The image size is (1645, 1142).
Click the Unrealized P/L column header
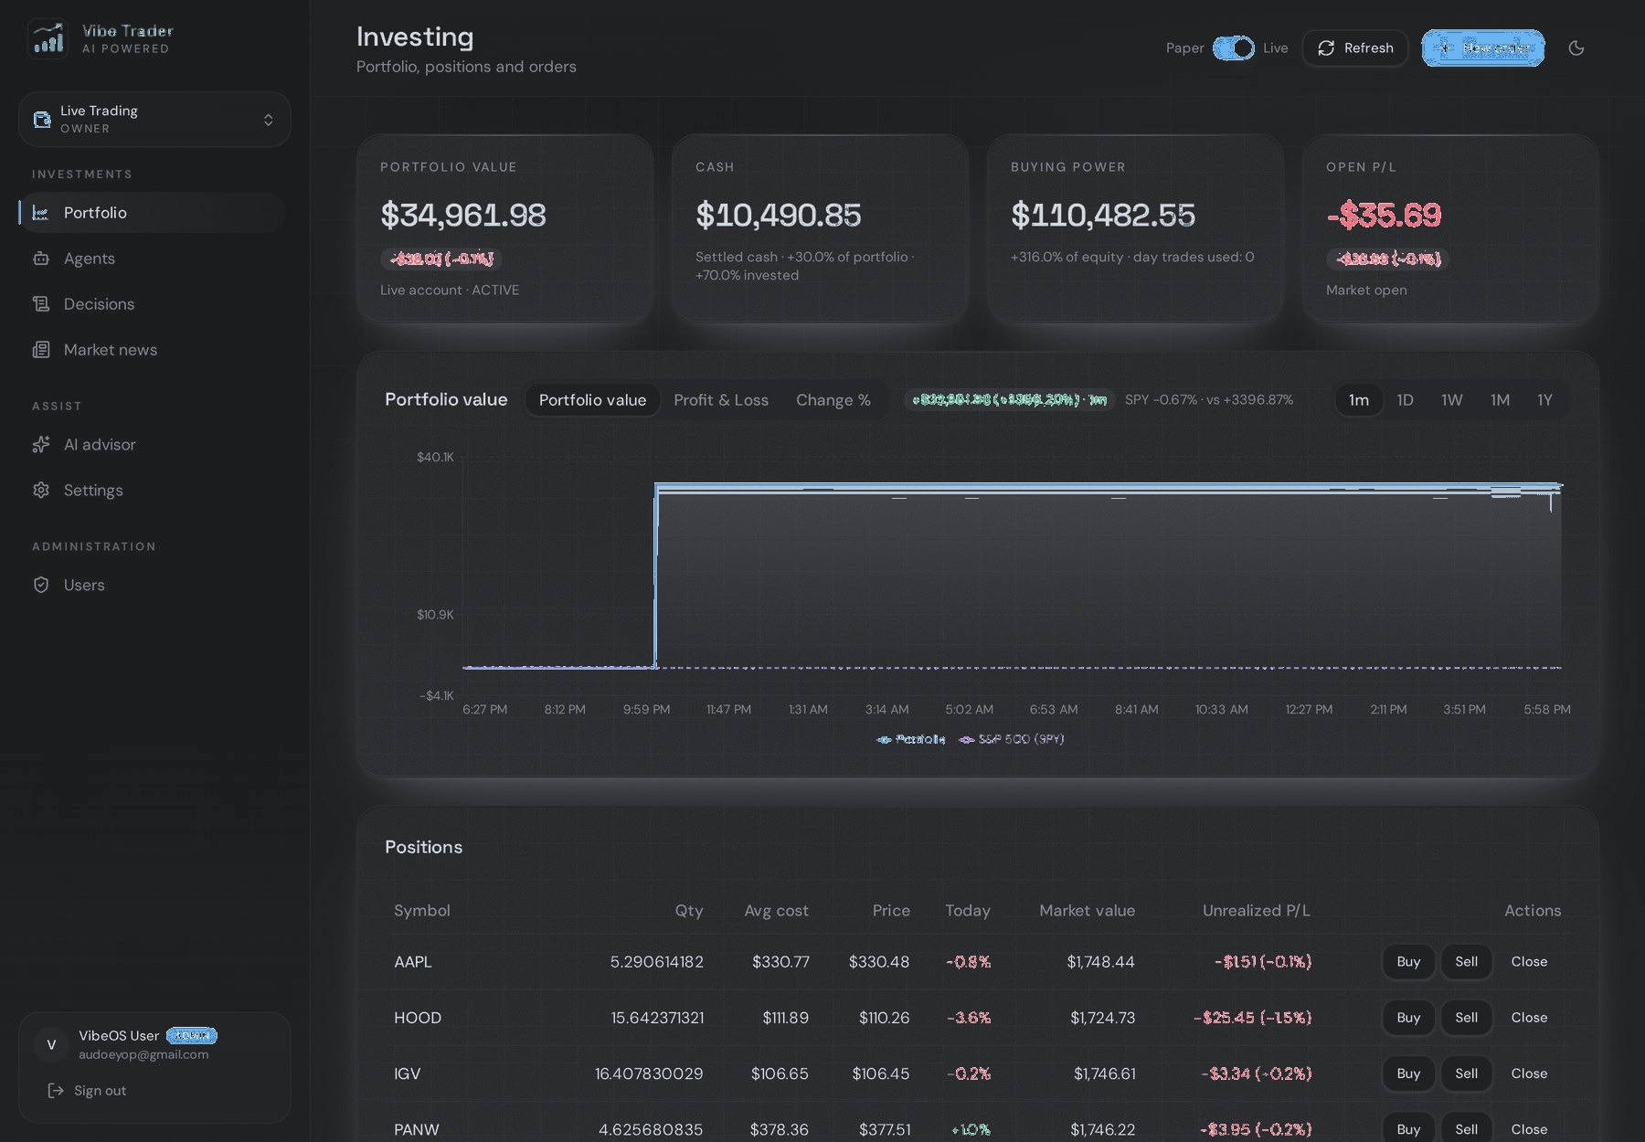coord(1256,911)
